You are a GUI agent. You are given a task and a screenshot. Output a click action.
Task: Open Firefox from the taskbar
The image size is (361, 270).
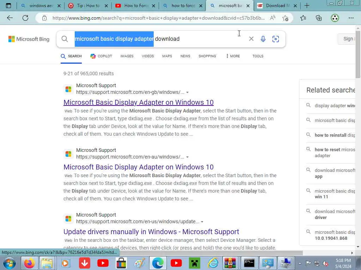click(x=29, y=263)
